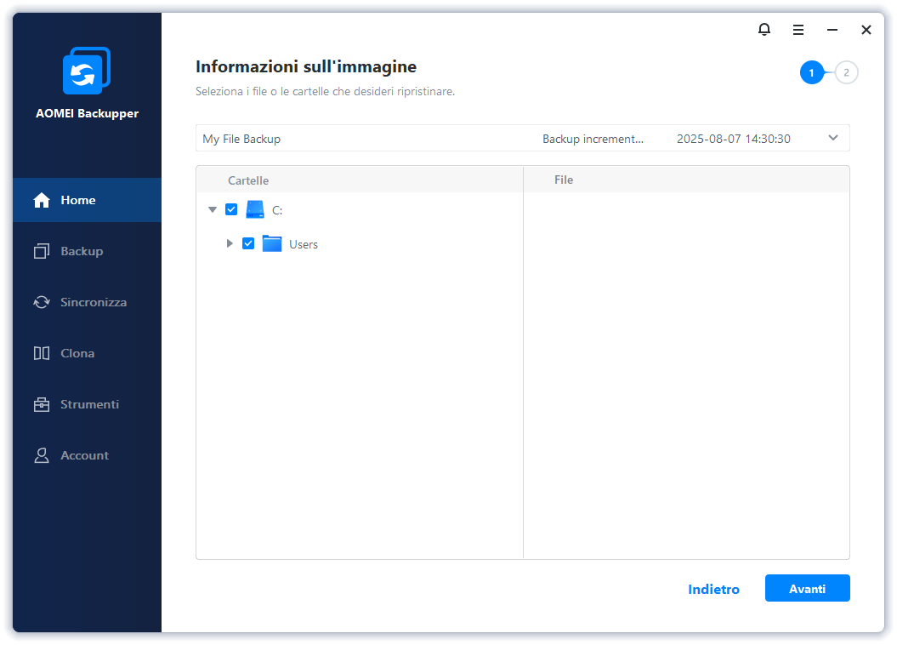The image size is (897, 645).
Task: Click the Account person icon
Action: pyautogui.click(x=41, y=455)
